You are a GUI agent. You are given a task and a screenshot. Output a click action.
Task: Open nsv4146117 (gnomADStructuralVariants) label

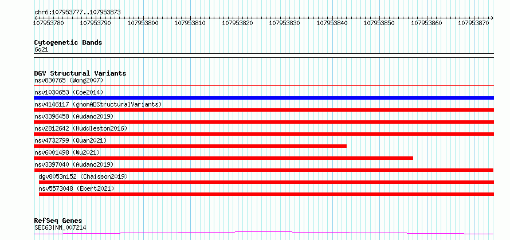98,104
